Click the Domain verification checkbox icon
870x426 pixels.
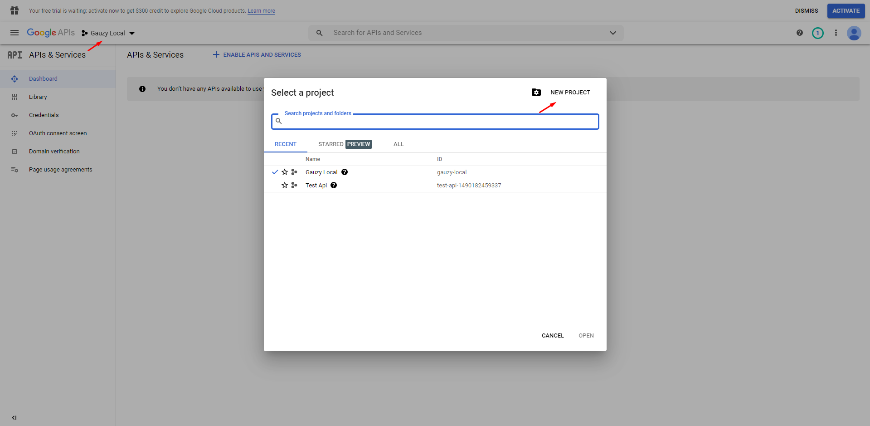point(15,152)
